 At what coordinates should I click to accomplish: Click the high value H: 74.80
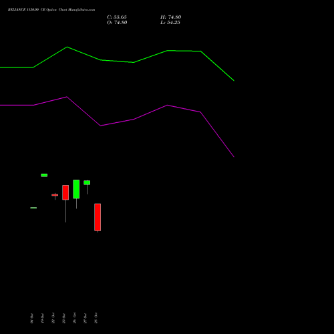(171, 17)
